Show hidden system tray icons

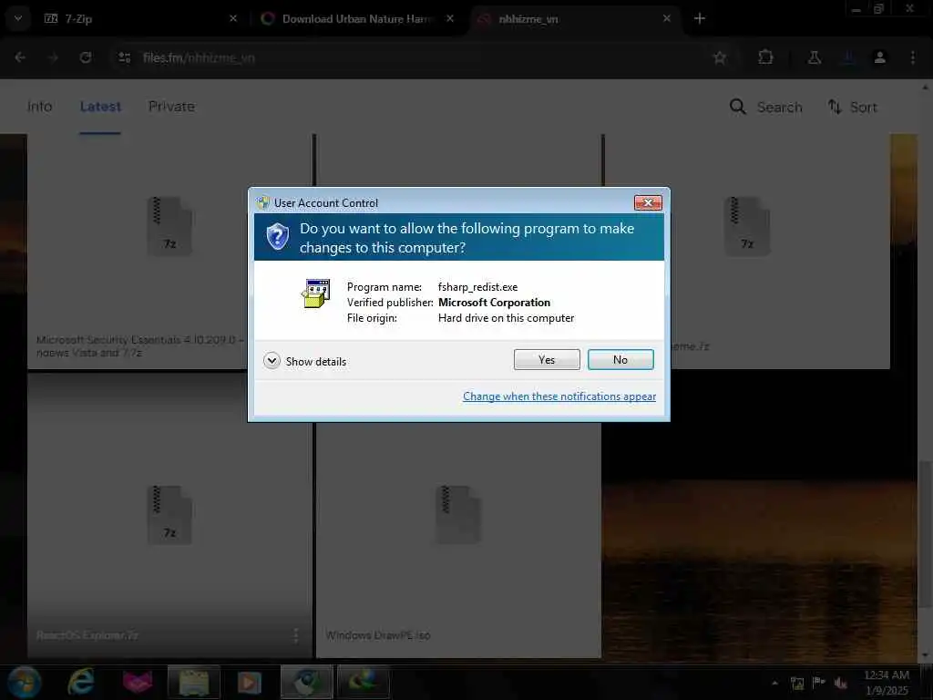774,684
